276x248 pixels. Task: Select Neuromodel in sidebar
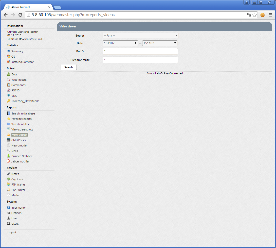coord(19,145)
